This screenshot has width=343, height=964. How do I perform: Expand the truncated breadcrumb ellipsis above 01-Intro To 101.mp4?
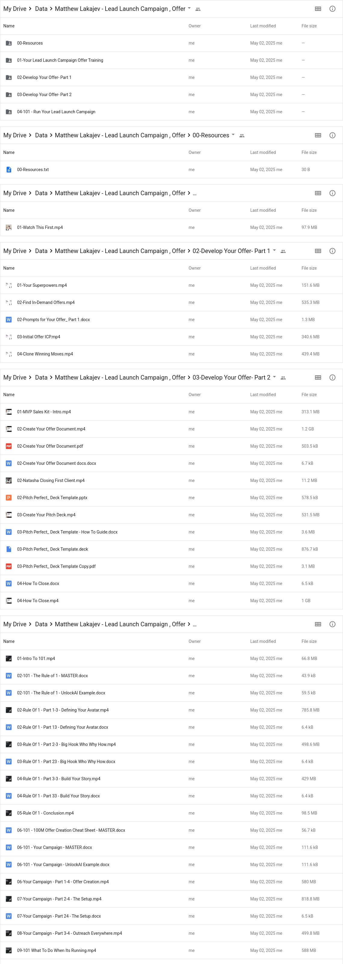(194, 624)
